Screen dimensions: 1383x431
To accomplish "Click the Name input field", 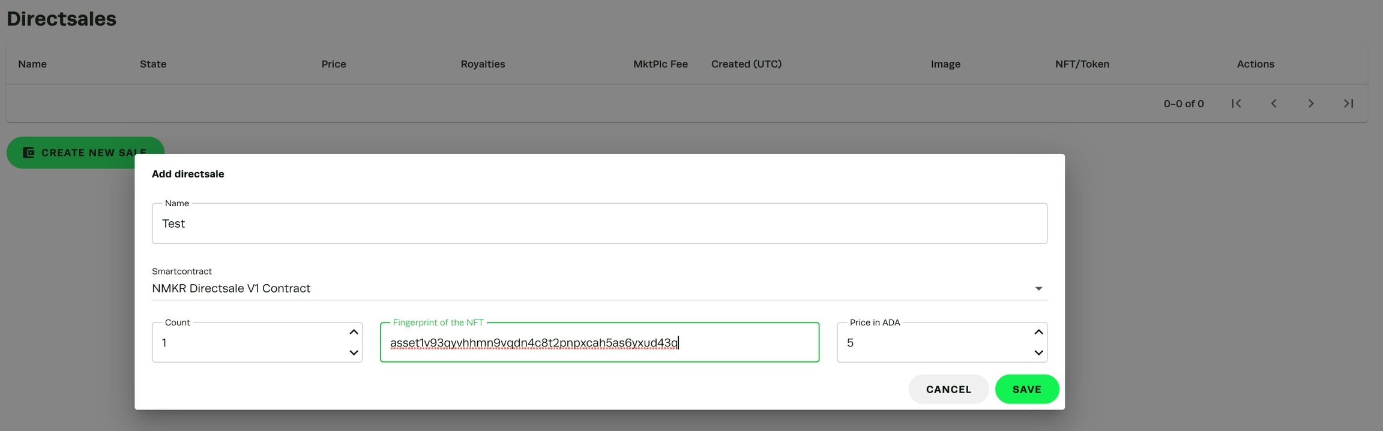I will (599, 224).
